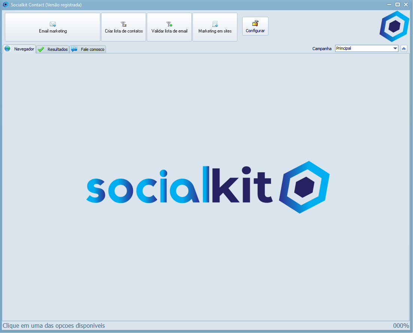Switch to the Navegador tab

tap(20, 49)
